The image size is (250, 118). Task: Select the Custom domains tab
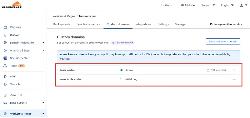tap(118, 24)
